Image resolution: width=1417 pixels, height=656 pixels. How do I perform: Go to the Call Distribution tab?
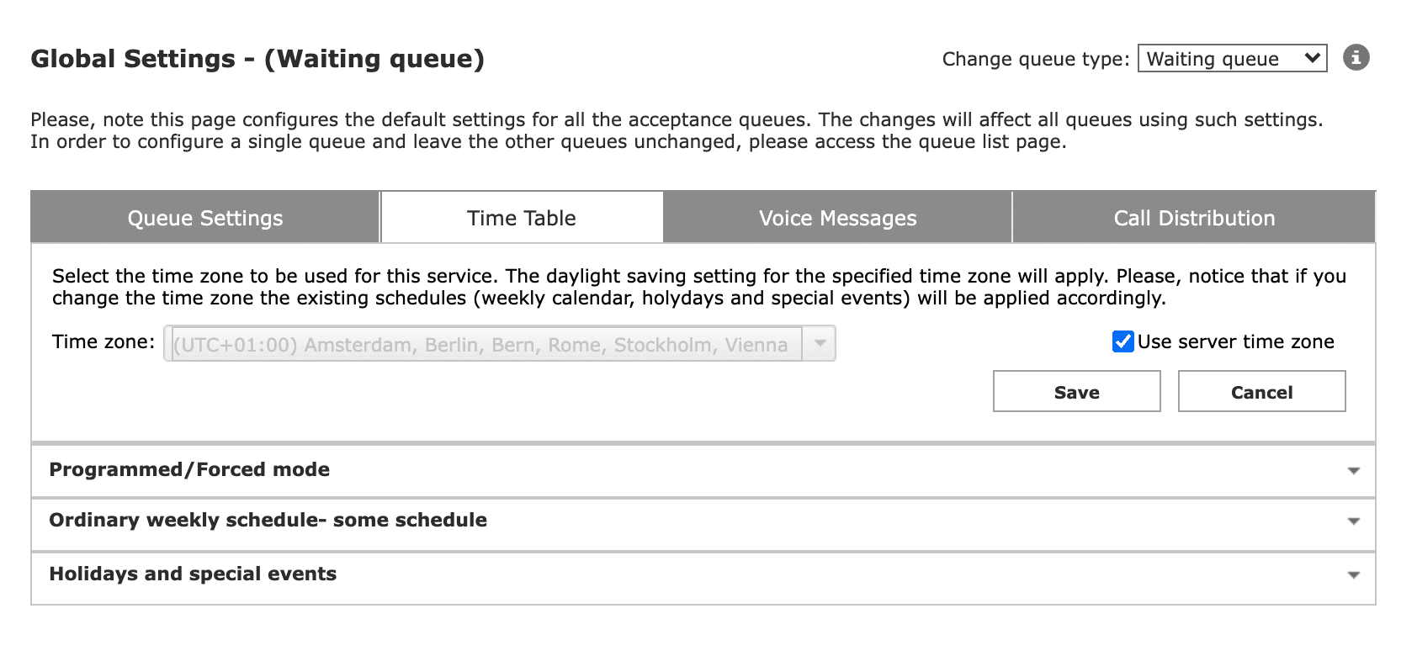(x=1194, y=218)
